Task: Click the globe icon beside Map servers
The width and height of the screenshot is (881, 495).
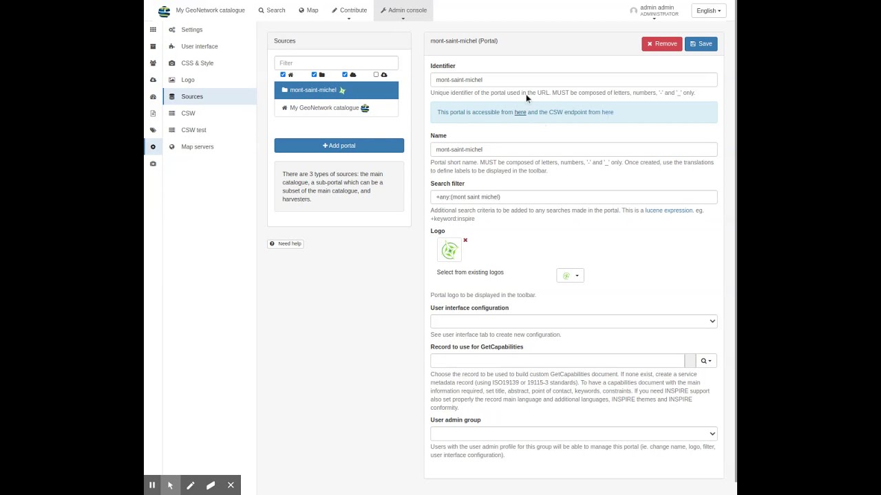Action: (x=172, y=146)
